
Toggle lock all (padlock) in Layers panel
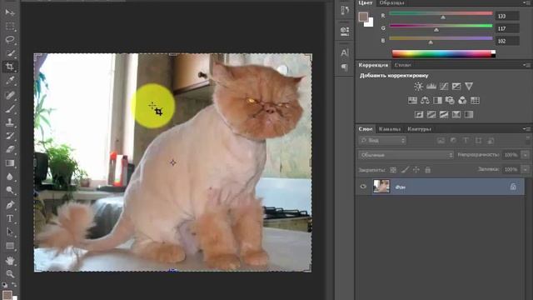click(x=427, y=170)
